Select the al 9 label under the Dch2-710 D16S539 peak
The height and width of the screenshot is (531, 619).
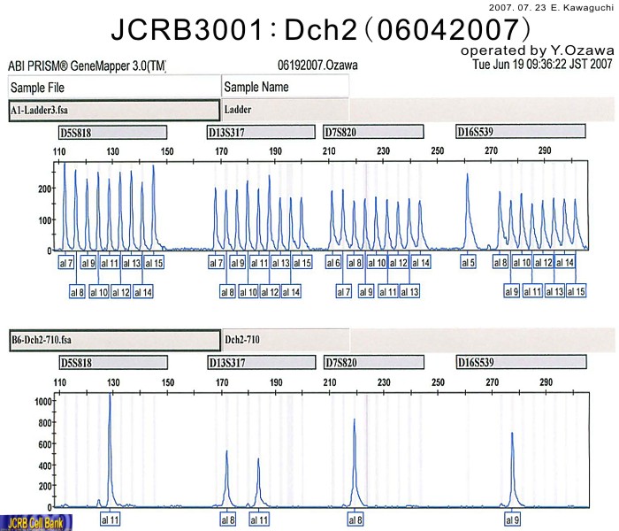coord(513,519)
